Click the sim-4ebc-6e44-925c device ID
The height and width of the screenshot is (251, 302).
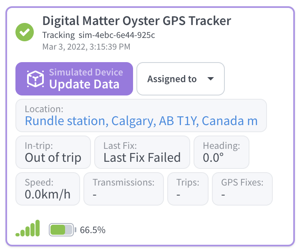coord(117,35)
